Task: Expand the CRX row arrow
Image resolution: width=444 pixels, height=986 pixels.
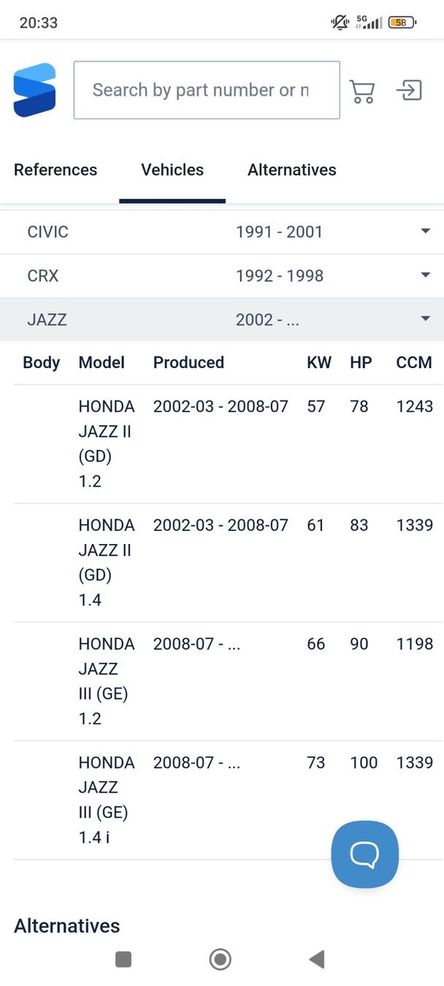Action: click(x=426, y=275)
